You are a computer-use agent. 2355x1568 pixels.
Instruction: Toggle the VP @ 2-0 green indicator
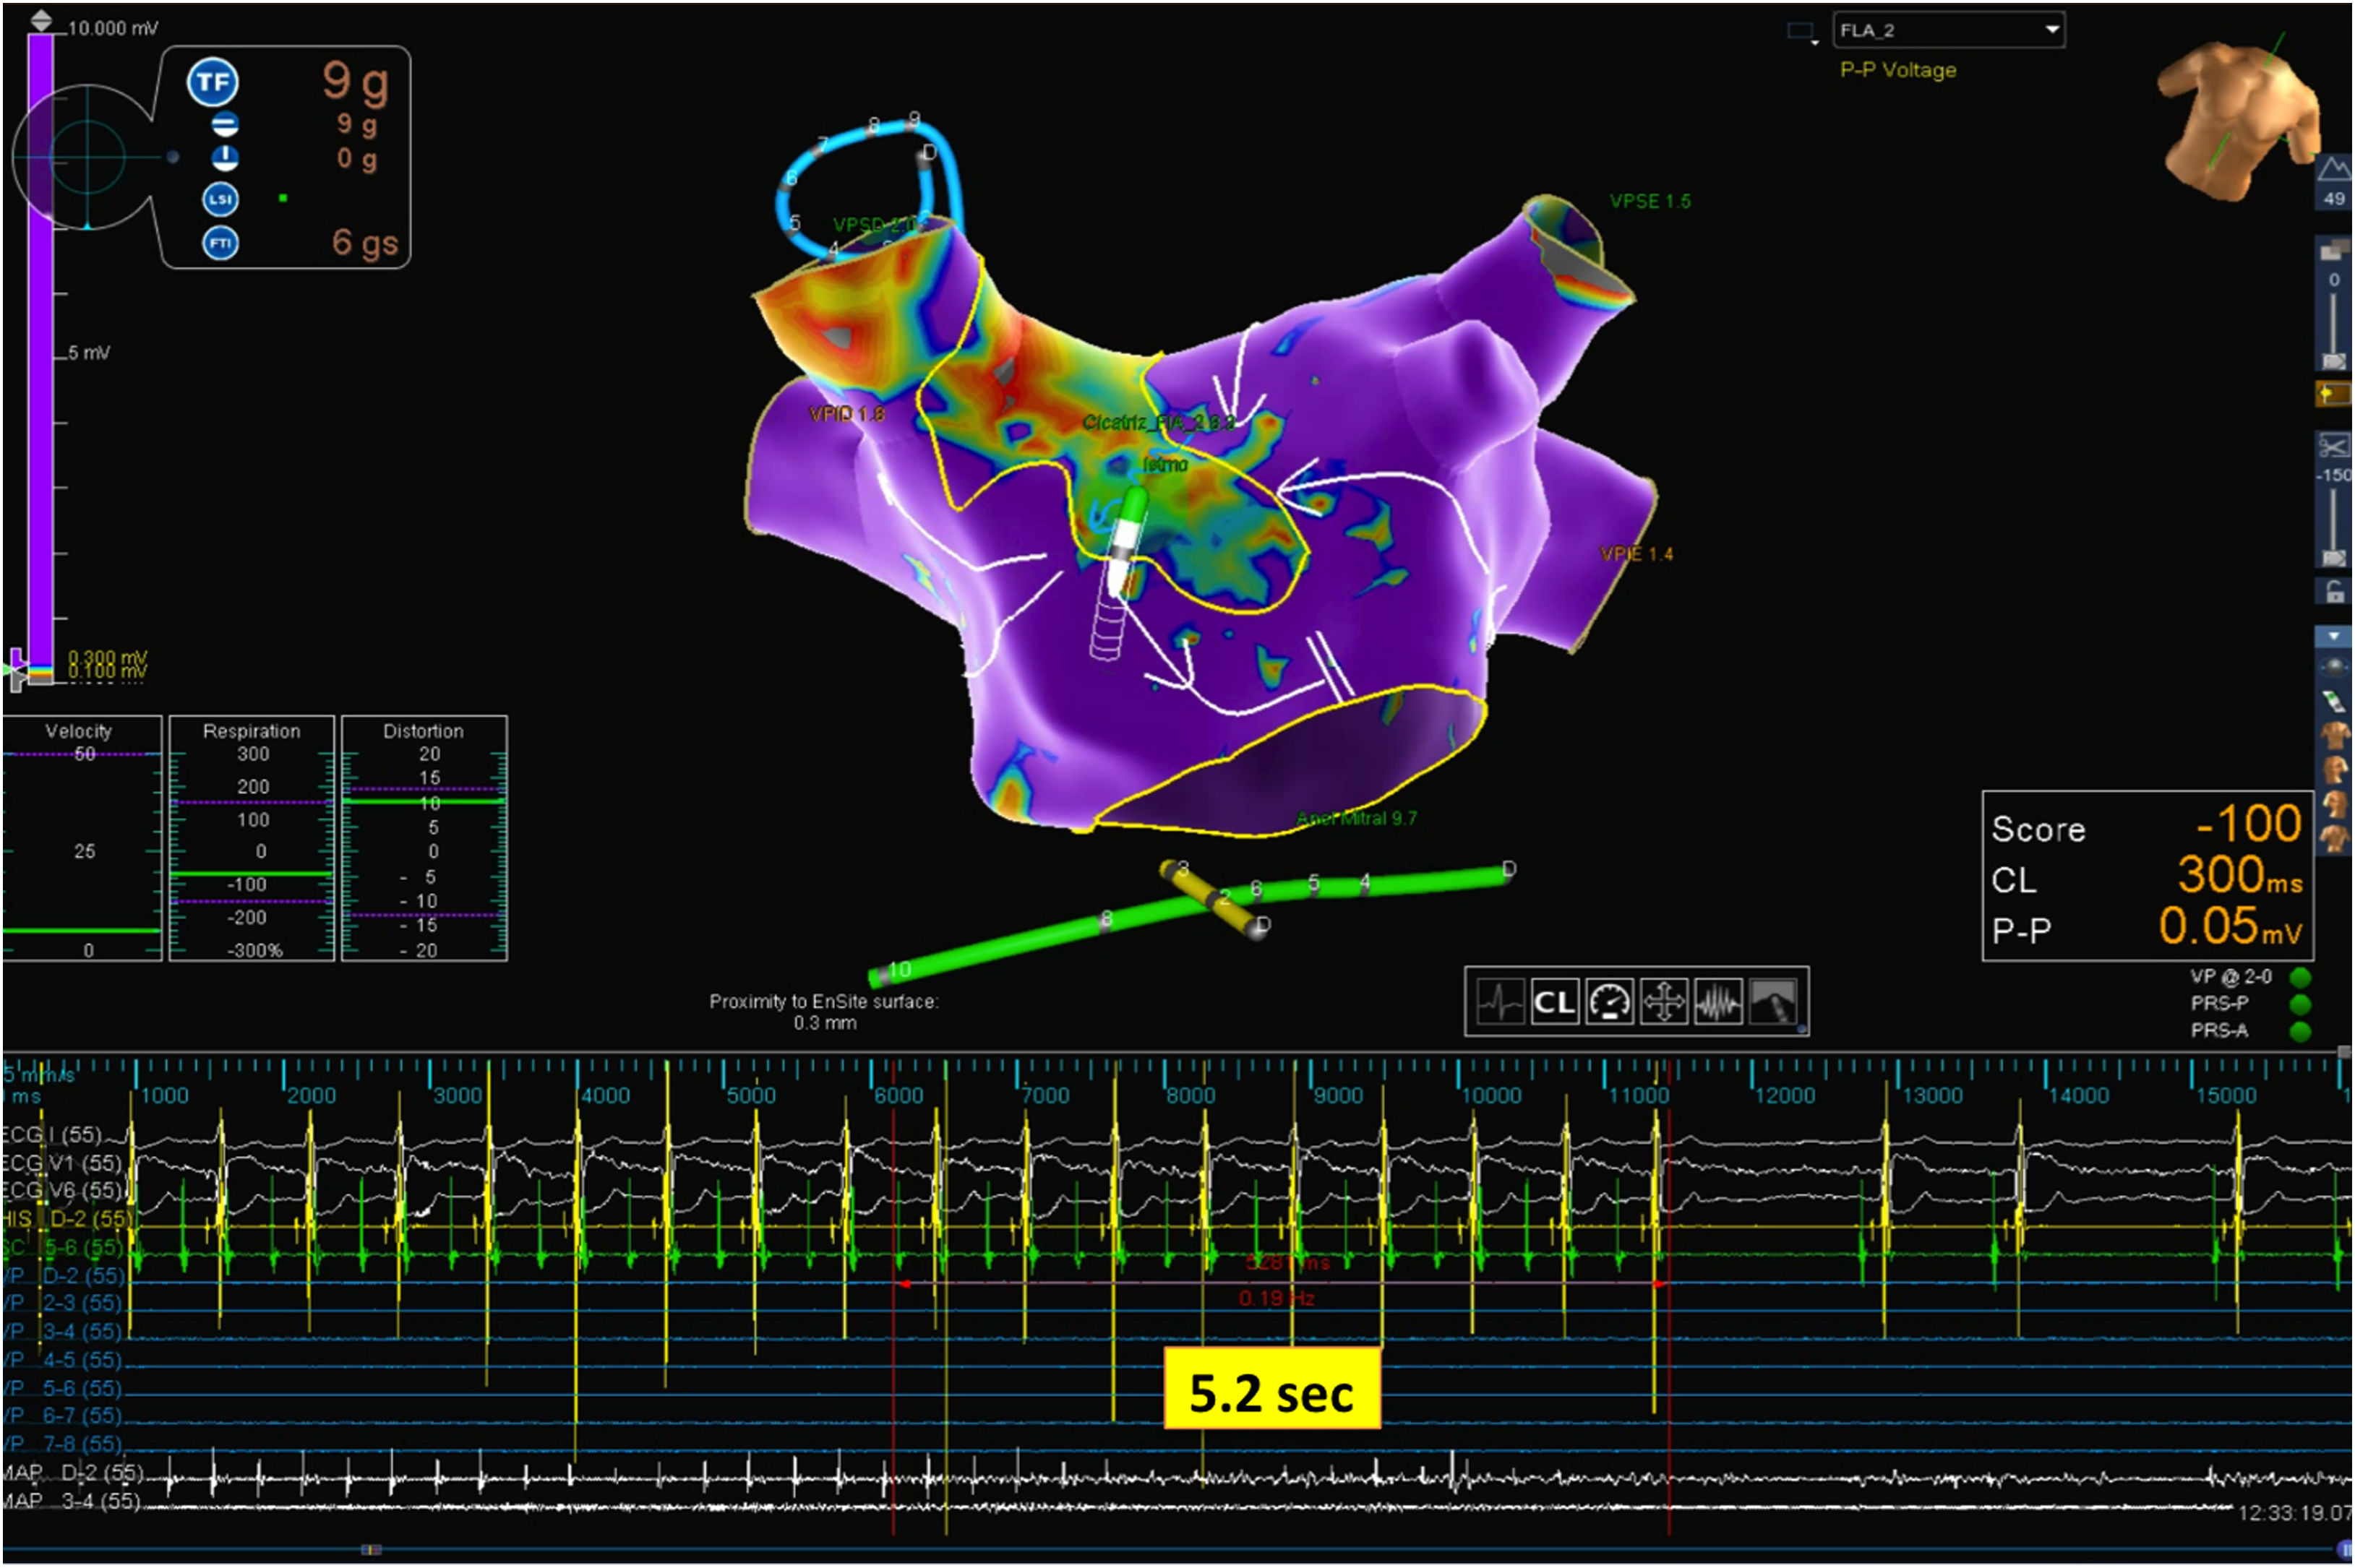pos(2300,977)
